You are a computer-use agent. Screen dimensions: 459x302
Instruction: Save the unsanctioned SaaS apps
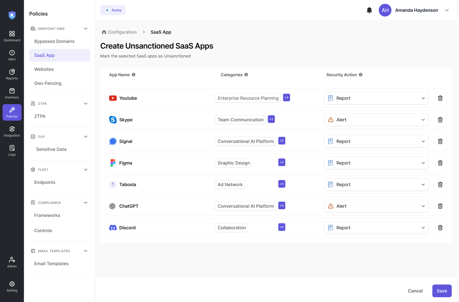(x=442, y=291)
